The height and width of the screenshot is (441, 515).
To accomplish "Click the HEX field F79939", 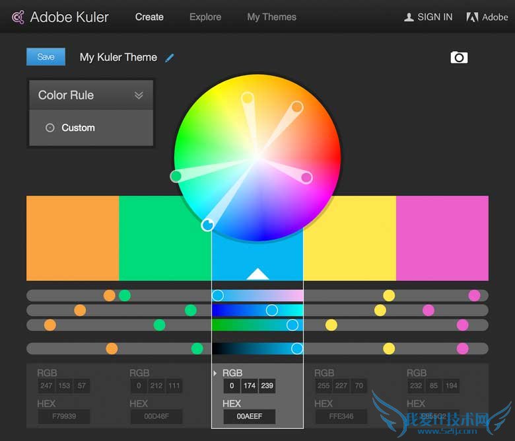I will tap(64, 417).
